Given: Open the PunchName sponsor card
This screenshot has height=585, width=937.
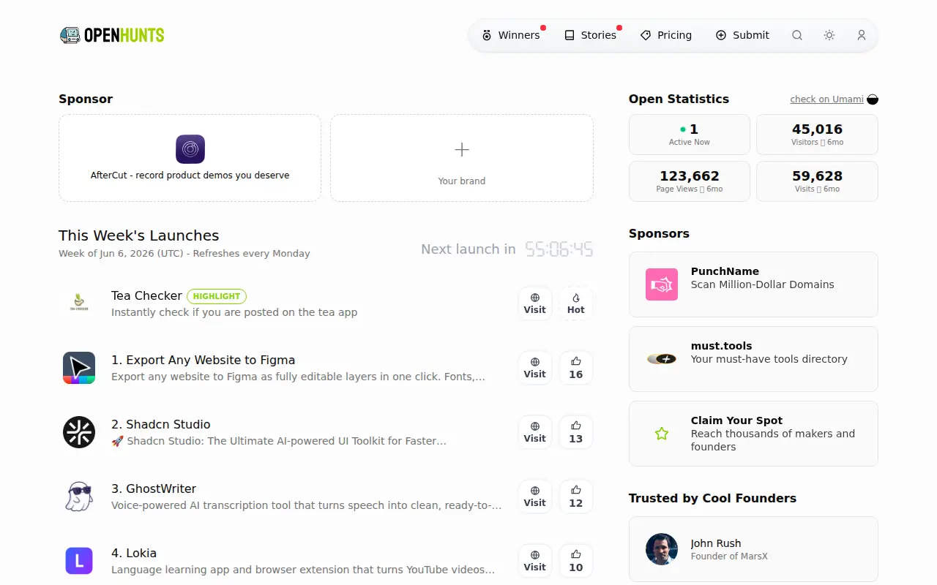Looking at the screenshot, I should pyautogui.click(x=753, y=284).
